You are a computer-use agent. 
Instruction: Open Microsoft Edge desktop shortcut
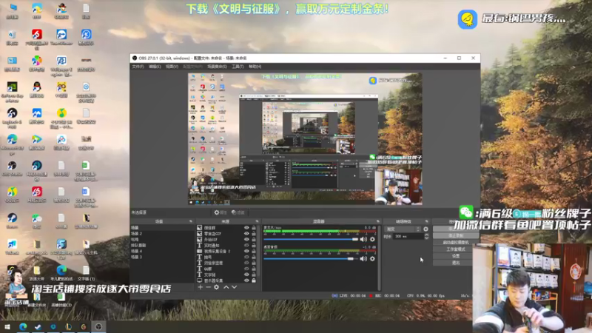(12, 144)
